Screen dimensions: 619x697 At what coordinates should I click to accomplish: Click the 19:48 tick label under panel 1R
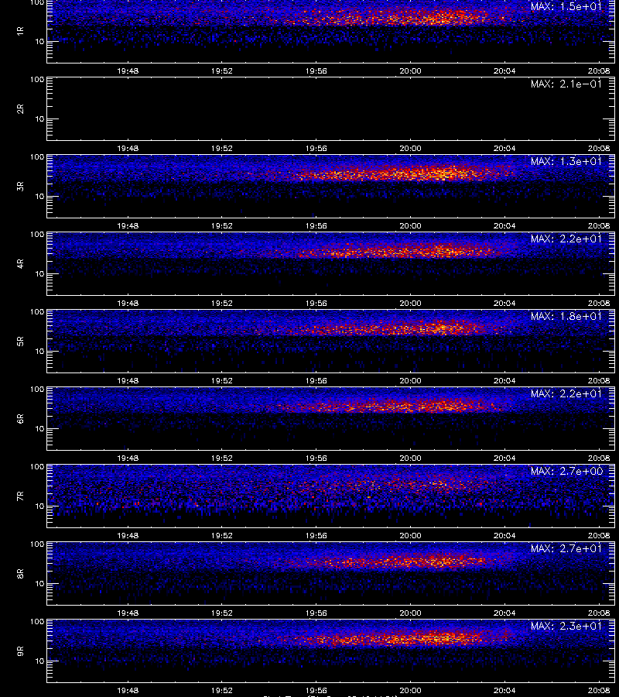128,70
